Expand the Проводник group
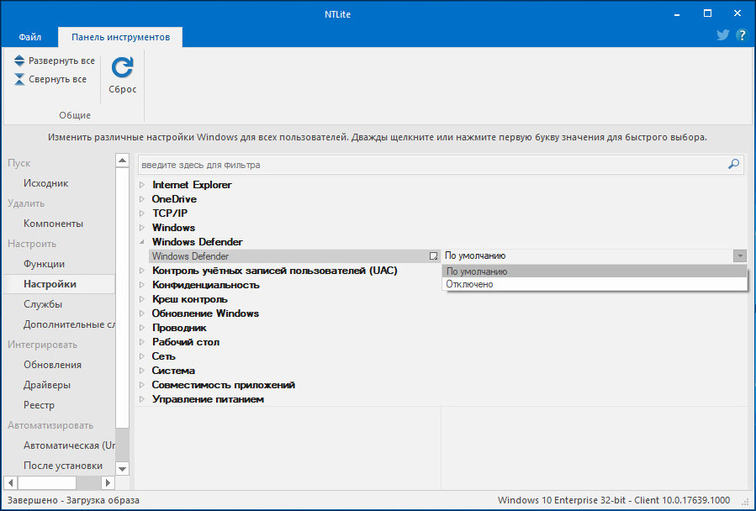 (142, 328)
